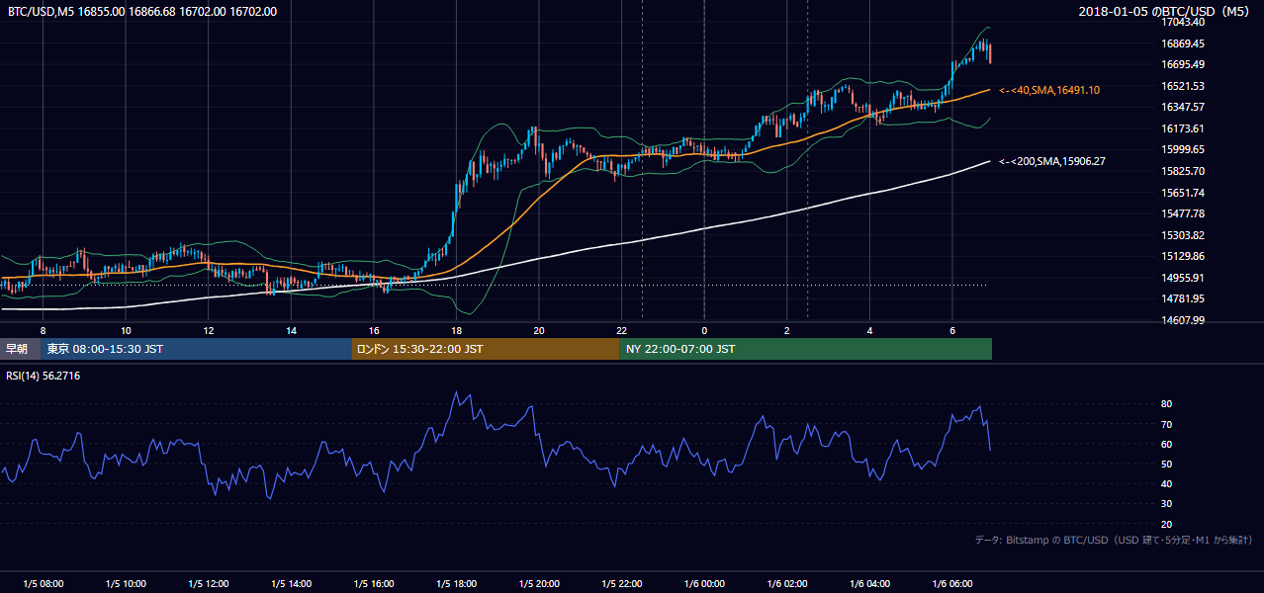The height and width of the screenshot is (593, 1264).
Task: Click hour label 14 under price chart
Action: coord(291,330)
